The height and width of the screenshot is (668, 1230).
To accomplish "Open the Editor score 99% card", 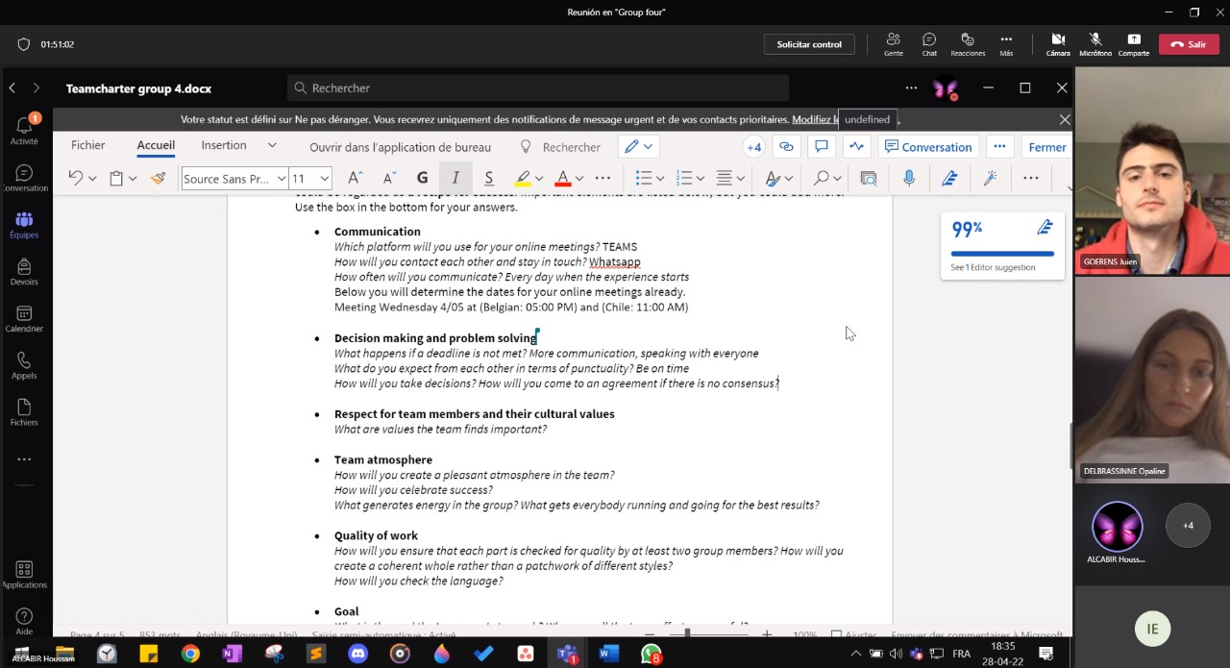I will click(1002, 246).
